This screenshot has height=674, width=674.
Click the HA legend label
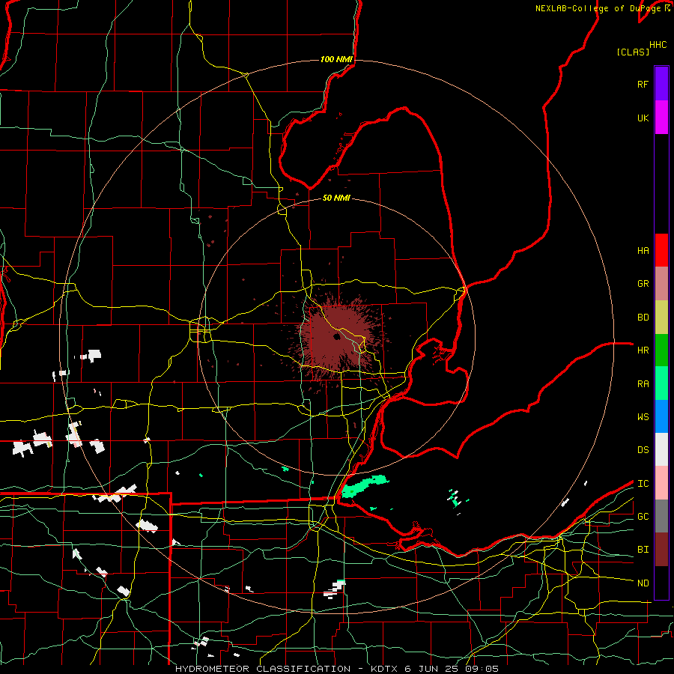click(x=643, y=250)
